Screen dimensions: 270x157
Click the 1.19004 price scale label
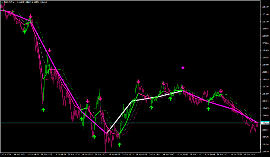click(265, 43)
